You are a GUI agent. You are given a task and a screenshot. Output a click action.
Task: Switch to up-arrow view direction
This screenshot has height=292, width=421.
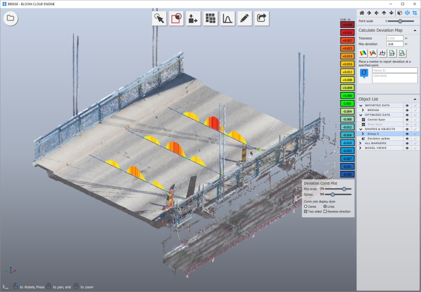(384, 13)
